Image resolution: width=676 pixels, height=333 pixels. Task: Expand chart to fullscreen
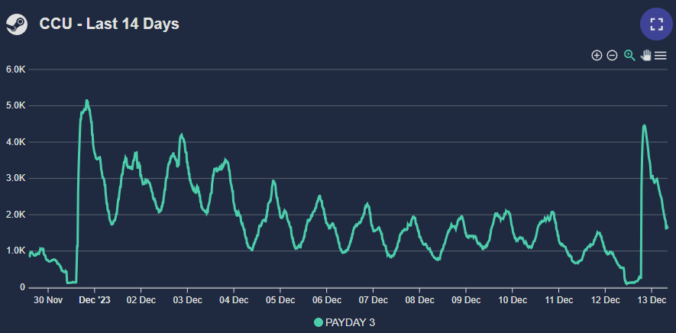pyautogui.click(x=656, y=24)
